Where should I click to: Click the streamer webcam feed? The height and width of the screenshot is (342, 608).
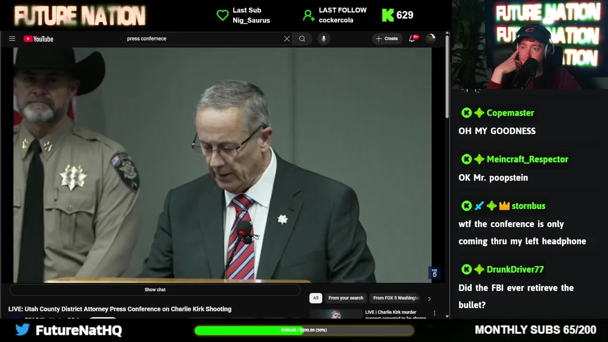pyautogui.click(x=530, y=45)
